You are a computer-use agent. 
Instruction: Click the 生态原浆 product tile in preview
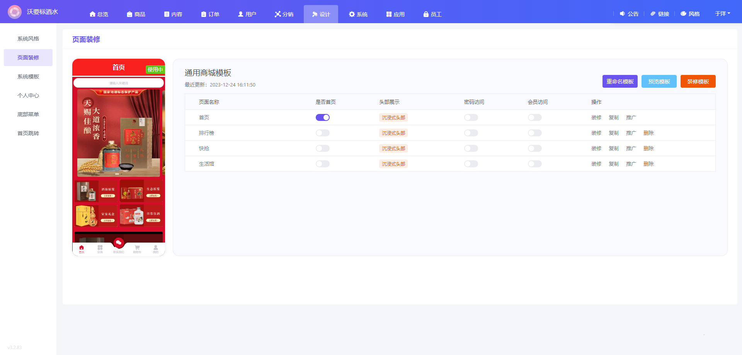[x=141, y=191]
